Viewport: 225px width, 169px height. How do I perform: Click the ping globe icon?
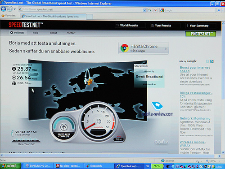(14, 83)
